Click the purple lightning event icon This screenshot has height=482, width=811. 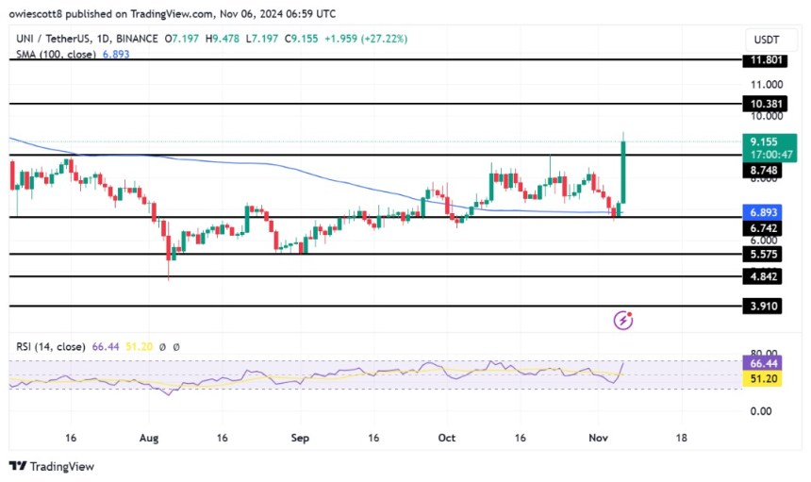(x=623, y=320)
